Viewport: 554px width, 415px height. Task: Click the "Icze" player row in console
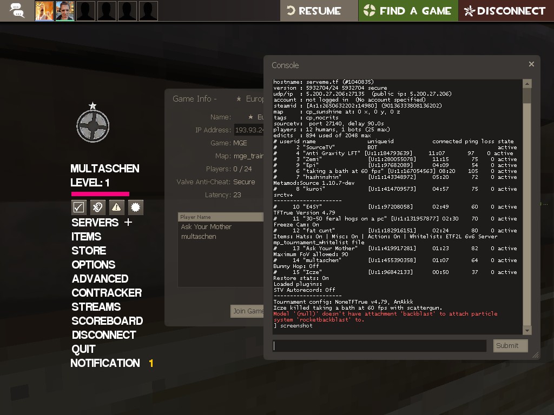click(395, 272)
